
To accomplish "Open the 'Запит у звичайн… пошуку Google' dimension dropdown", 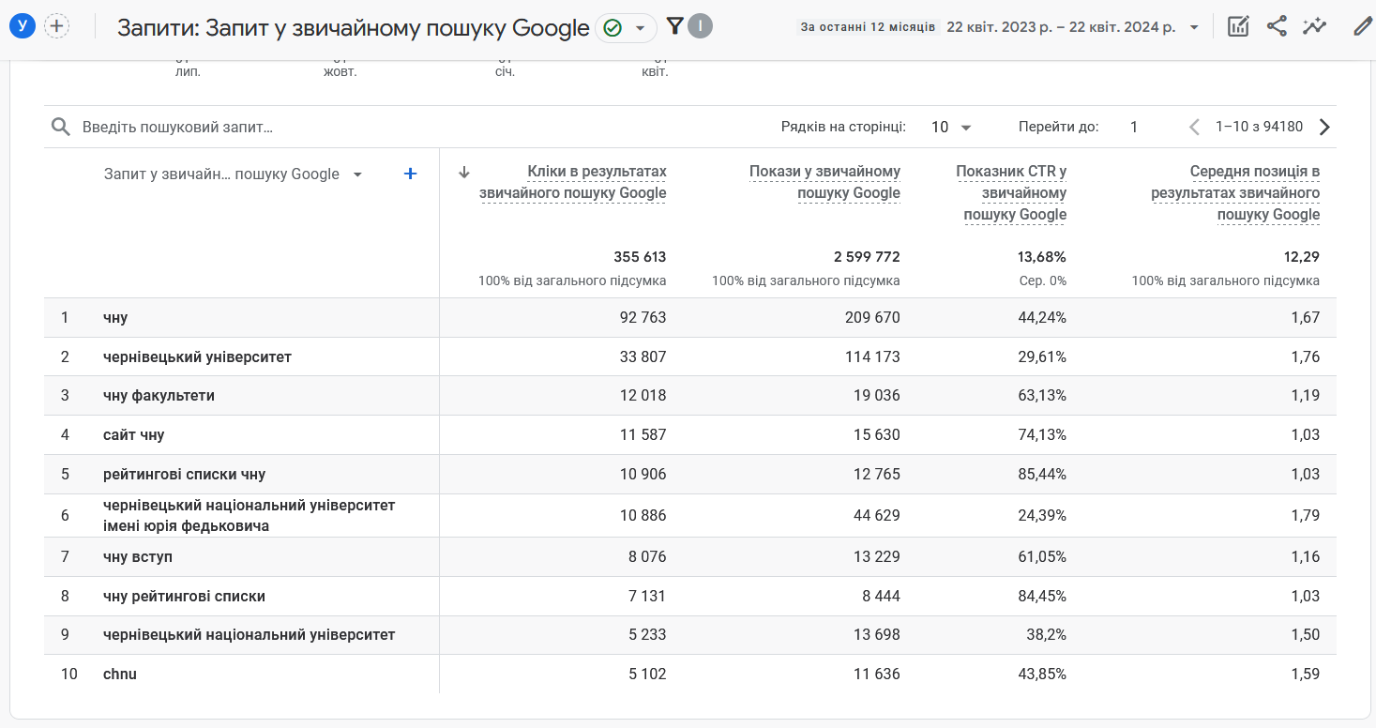I will coord(357,174).
